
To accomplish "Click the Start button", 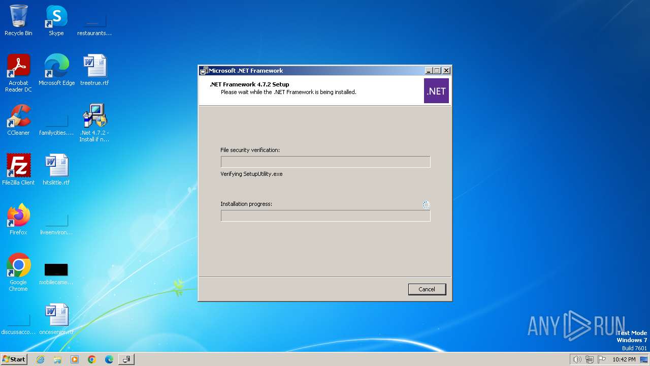I will [14, 359].
